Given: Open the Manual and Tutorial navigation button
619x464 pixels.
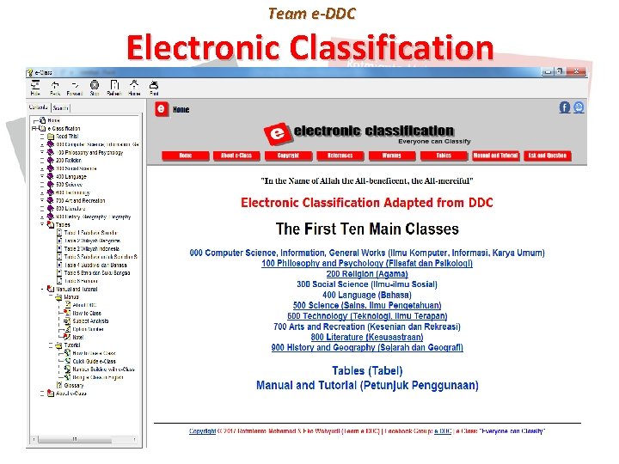Looking at the screenshot, I should pyautogui.click(x=496, y=156).
